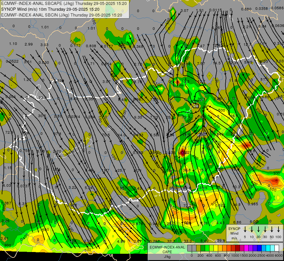This screenshot has height=261, width=284.
Task: Click the 20 m/s wind arrow symbol
Action: tap(258, 229)
